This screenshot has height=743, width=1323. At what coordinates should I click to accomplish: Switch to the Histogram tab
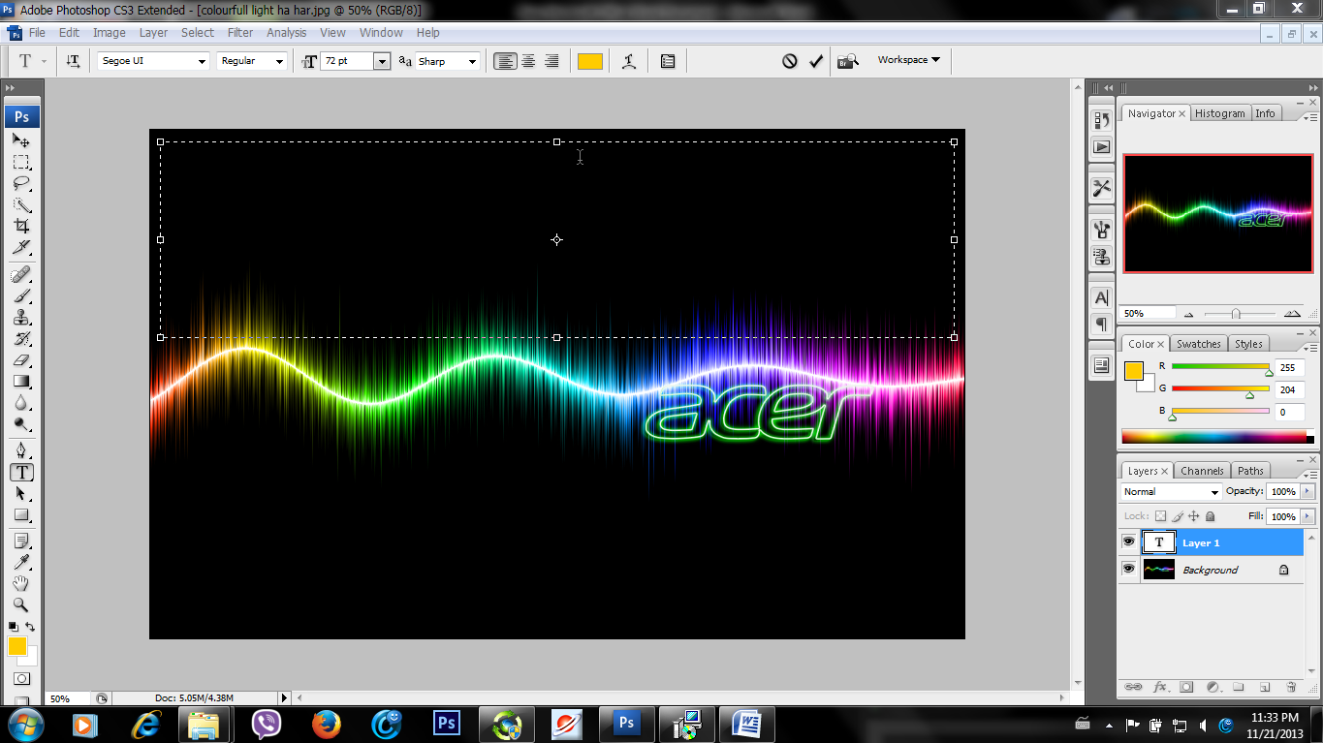(x=1219, y=113)
